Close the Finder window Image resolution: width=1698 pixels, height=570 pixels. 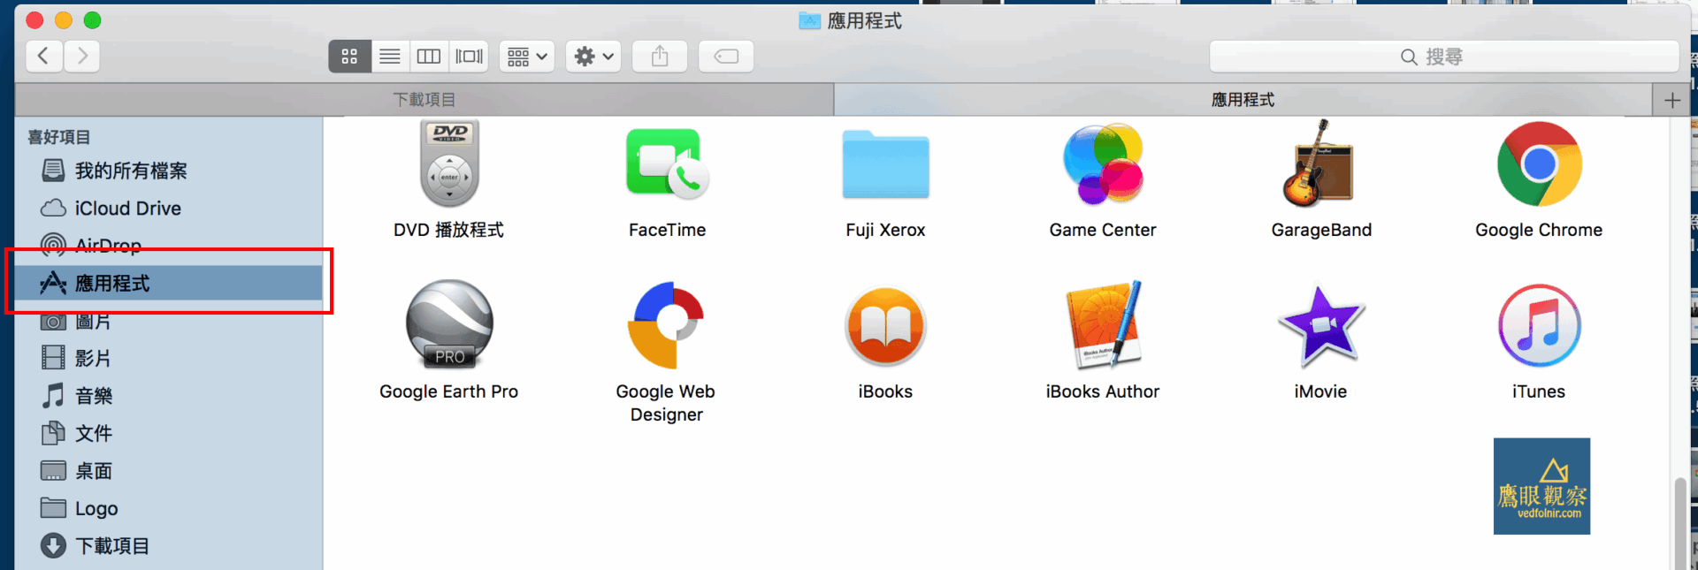[x=35, y=19]
